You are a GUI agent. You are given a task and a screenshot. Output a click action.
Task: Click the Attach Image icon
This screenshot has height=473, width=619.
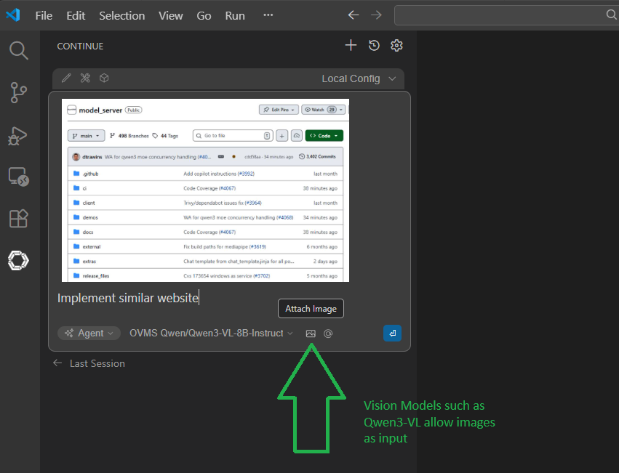pyautogui.click(x=311, y=333)
